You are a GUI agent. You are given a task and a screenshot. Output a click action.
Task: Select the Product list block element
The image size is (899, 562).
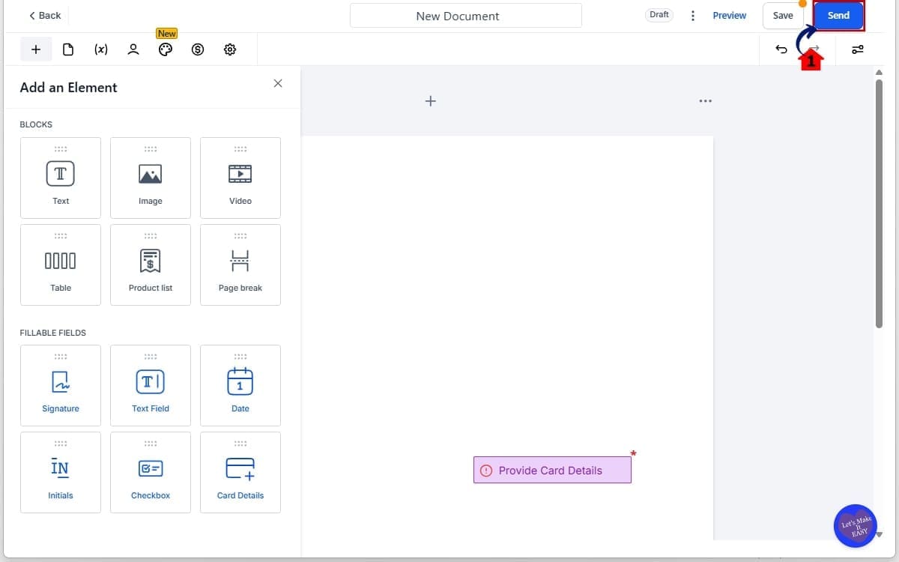coord(151,265)
